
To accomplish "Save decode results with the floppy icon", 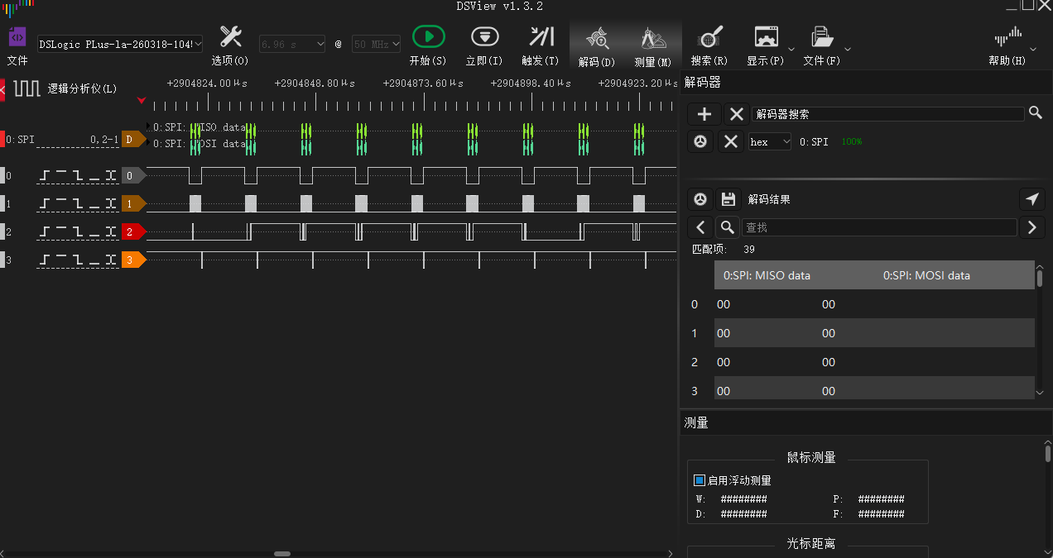I will (x=728, y=199).
